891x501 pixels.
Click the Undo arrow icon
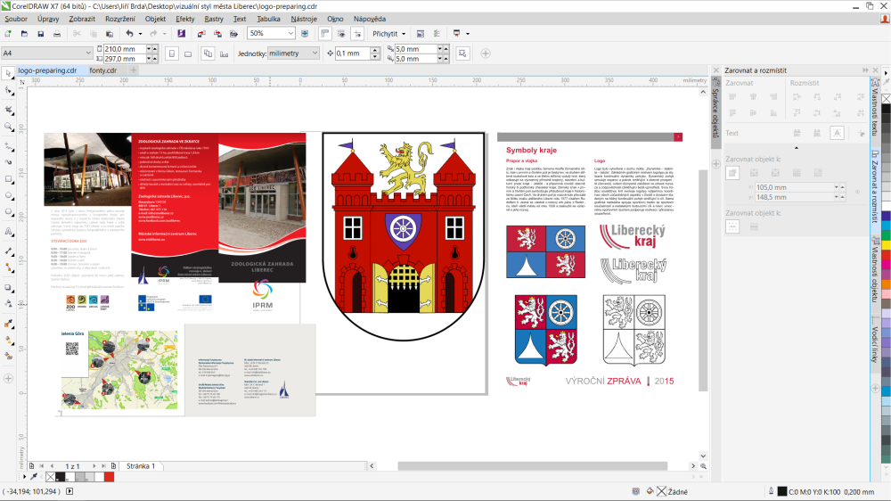[x=129, y=34]
